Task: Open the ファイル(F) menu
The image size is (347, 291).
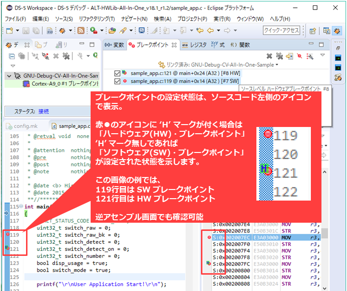Action: pos(15,19)
